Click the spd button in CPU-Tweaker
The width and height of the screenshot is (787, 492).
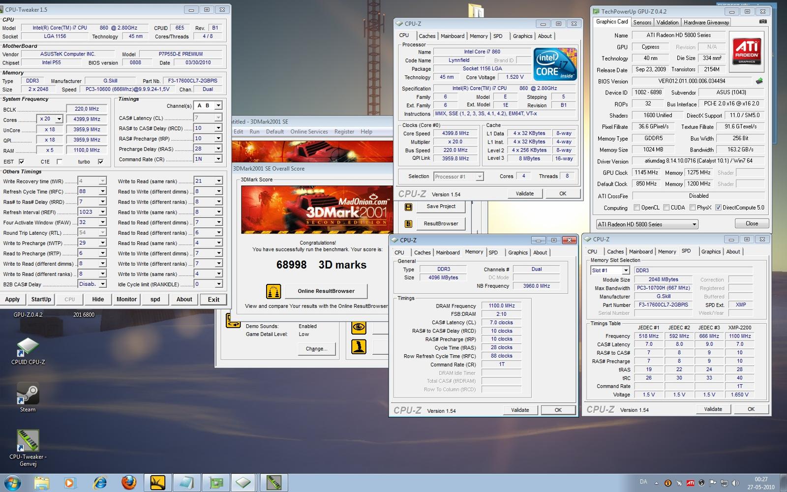(x=155, y=299)
